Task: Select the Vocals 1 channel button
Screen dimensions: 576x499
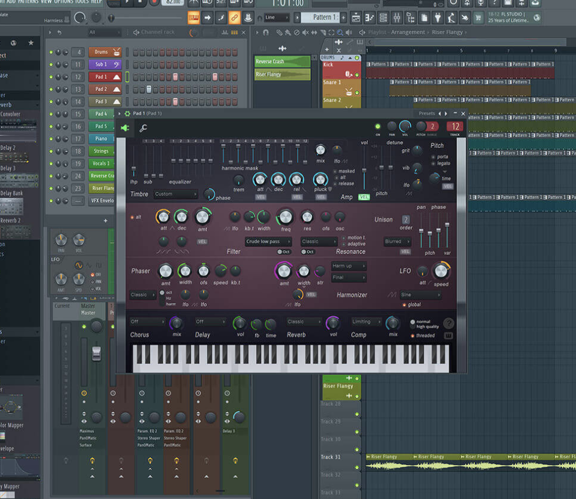Action: (x=102, y=164)
